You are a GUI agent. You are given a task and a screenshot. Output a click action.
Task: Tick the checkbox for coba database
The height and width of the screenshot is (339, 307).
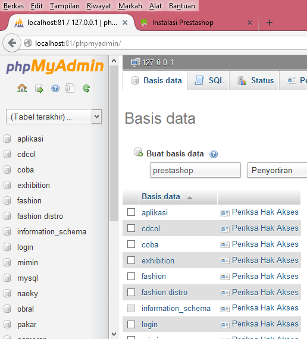[x=131, y=244]
